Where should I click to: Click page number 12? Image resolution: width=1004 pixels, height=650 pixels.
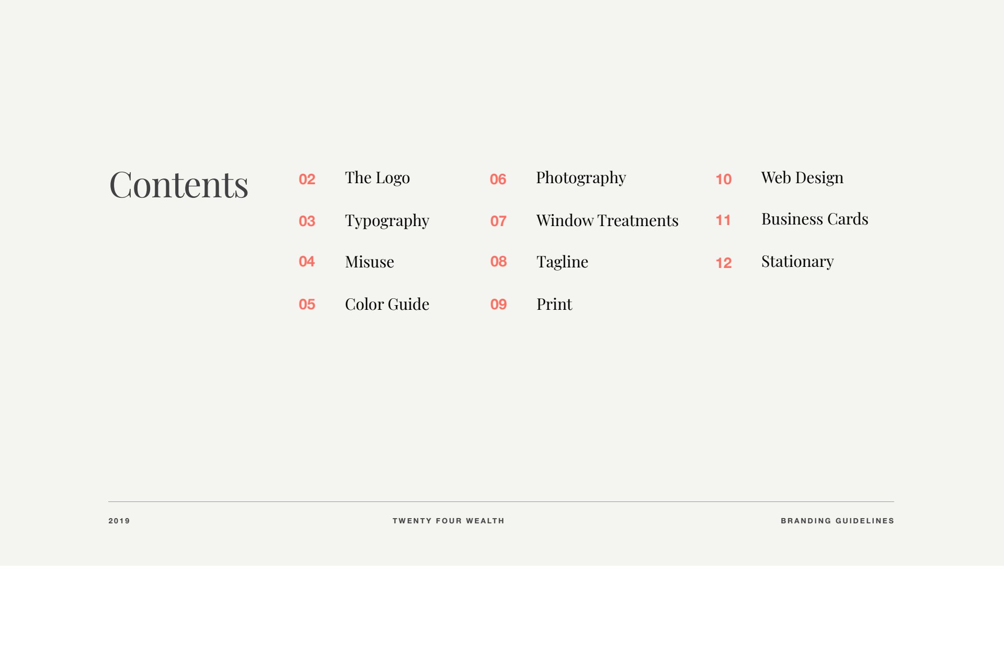(723, 263)
